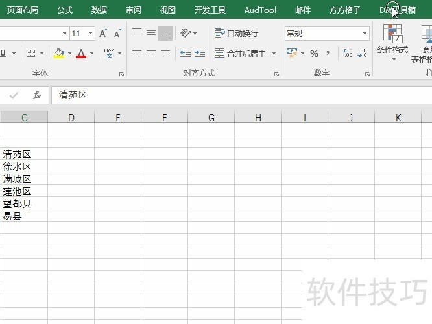
Task: Open the View (视图) tab
Action: tap(168, 10)
